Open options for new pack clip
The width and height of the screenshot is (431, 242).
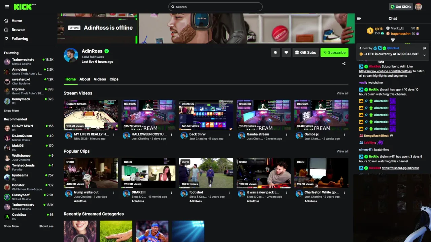287,193
